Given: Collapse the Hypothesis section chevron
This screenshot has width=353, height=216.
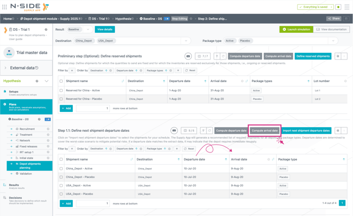Looking at the screenshot, I should (47, 81).
